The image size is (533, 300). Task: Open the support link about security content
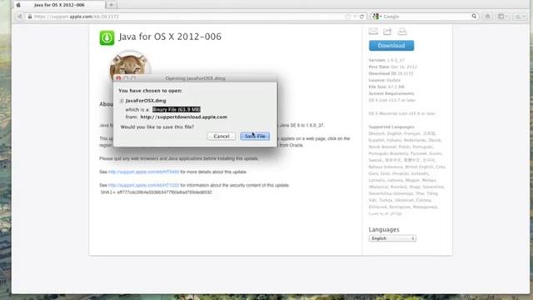pyautogui.click(x=143, y=185)
